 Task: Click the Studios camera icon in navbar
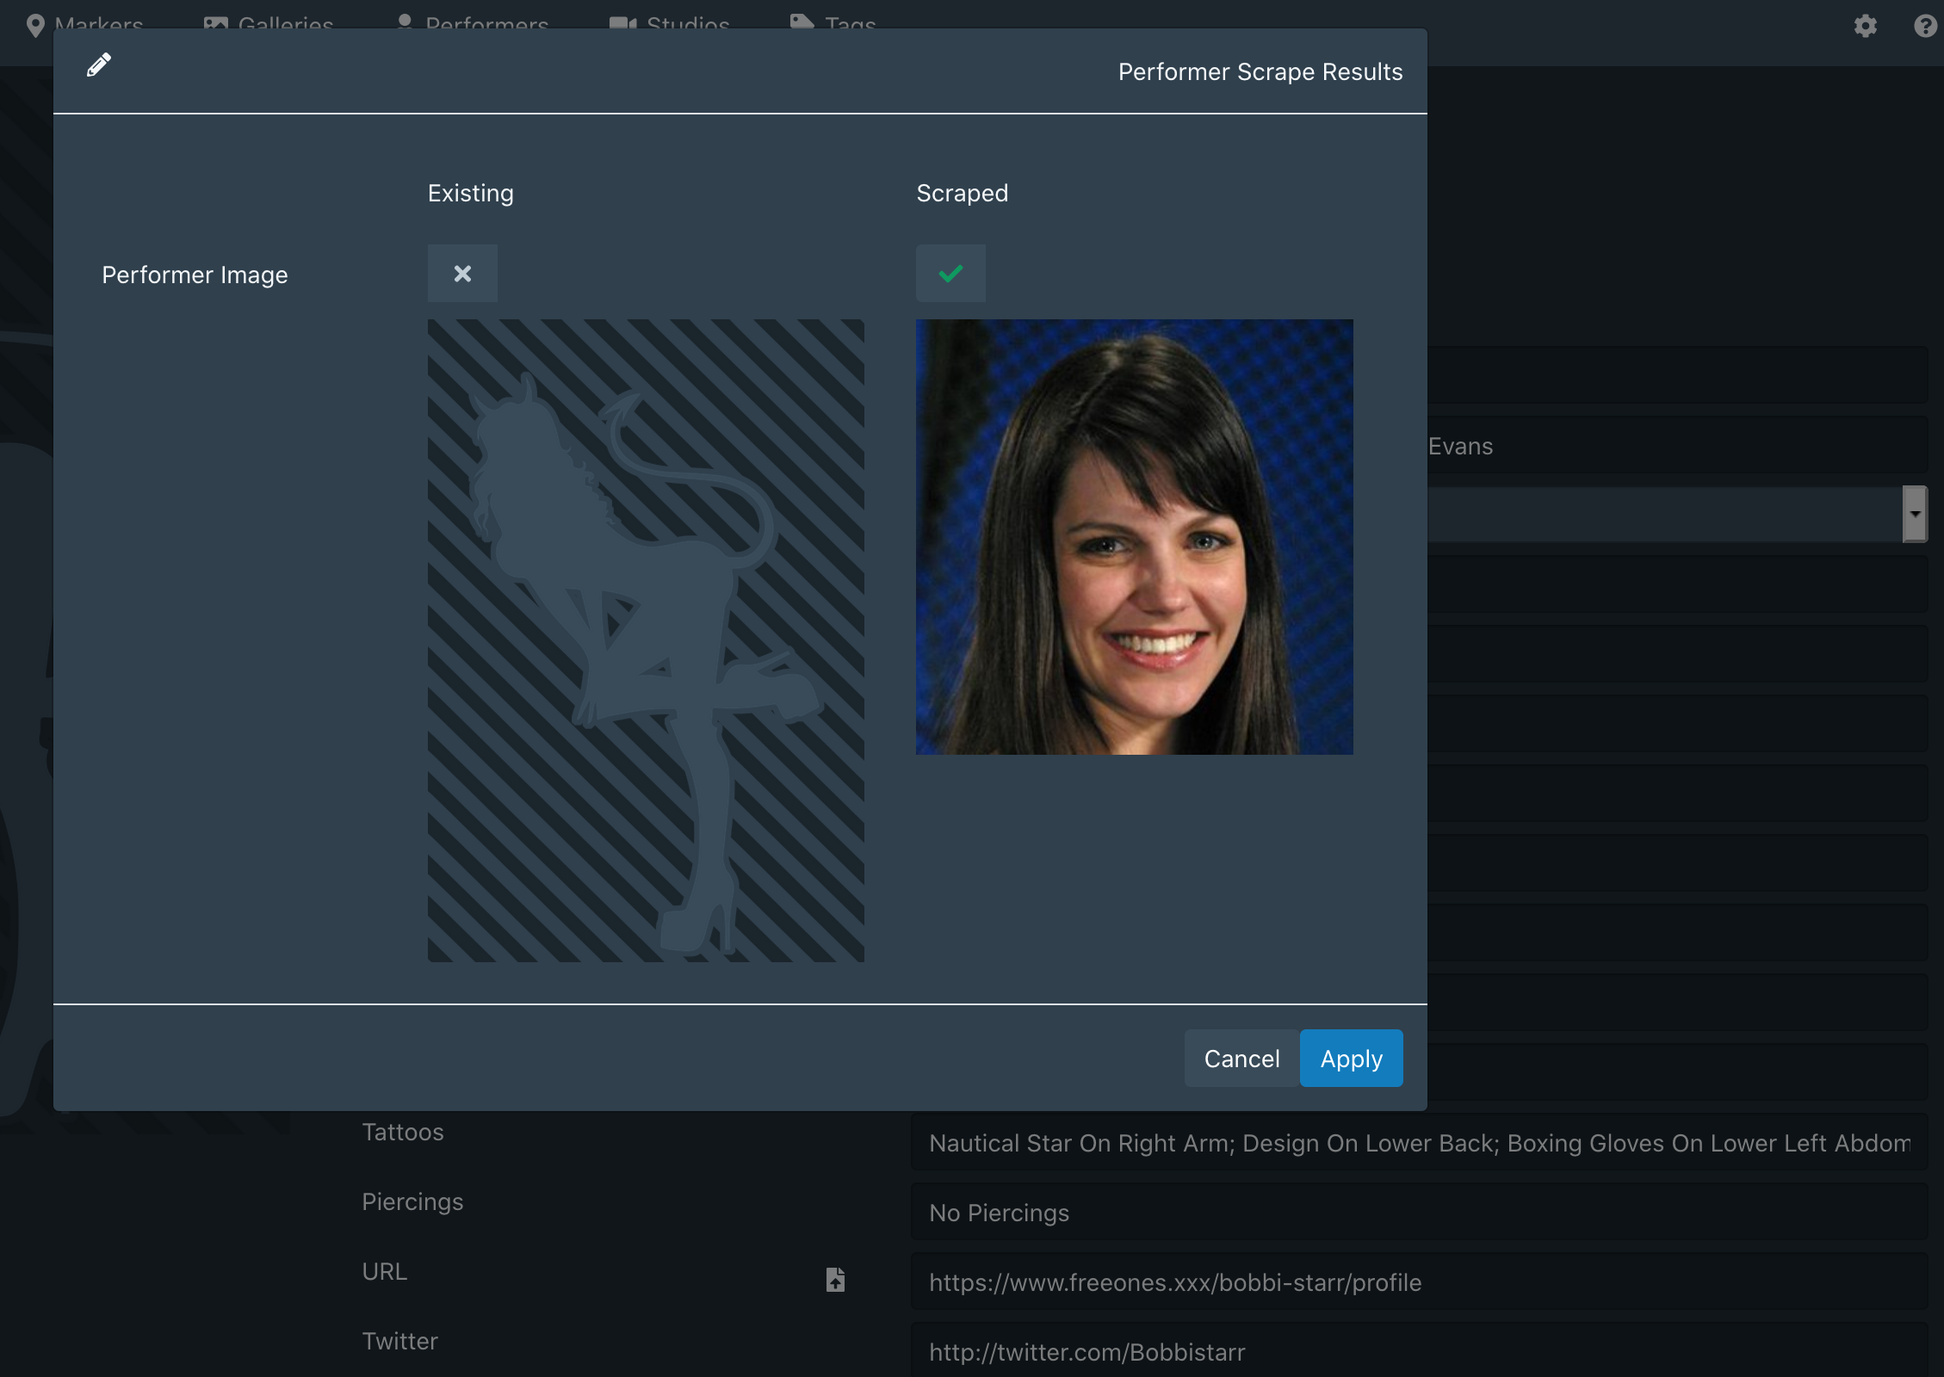(622, 22)
